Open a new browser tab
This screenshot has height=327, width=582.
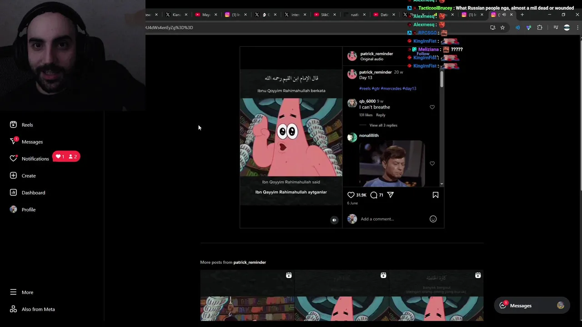[x=522, y=15]
